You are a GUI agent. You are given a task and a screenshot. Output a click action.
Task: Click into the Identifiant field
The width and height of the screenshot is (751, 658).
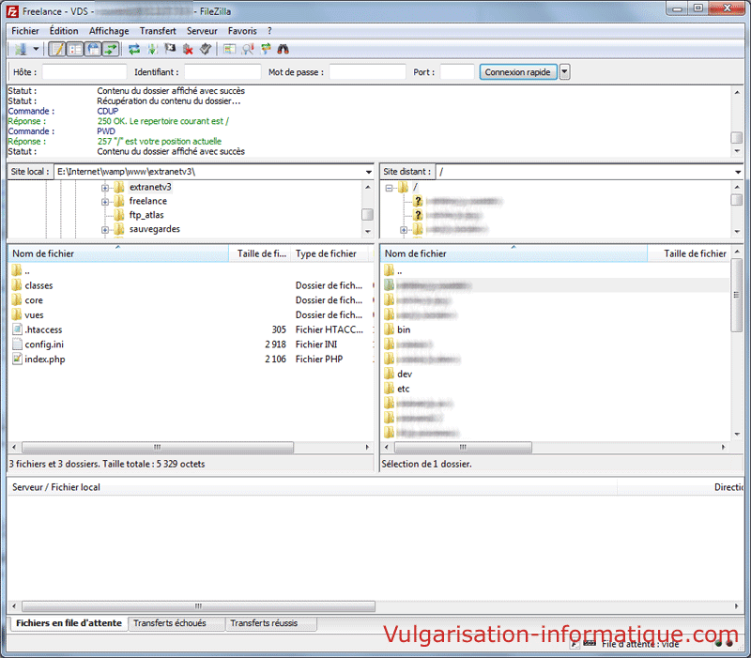222,72
